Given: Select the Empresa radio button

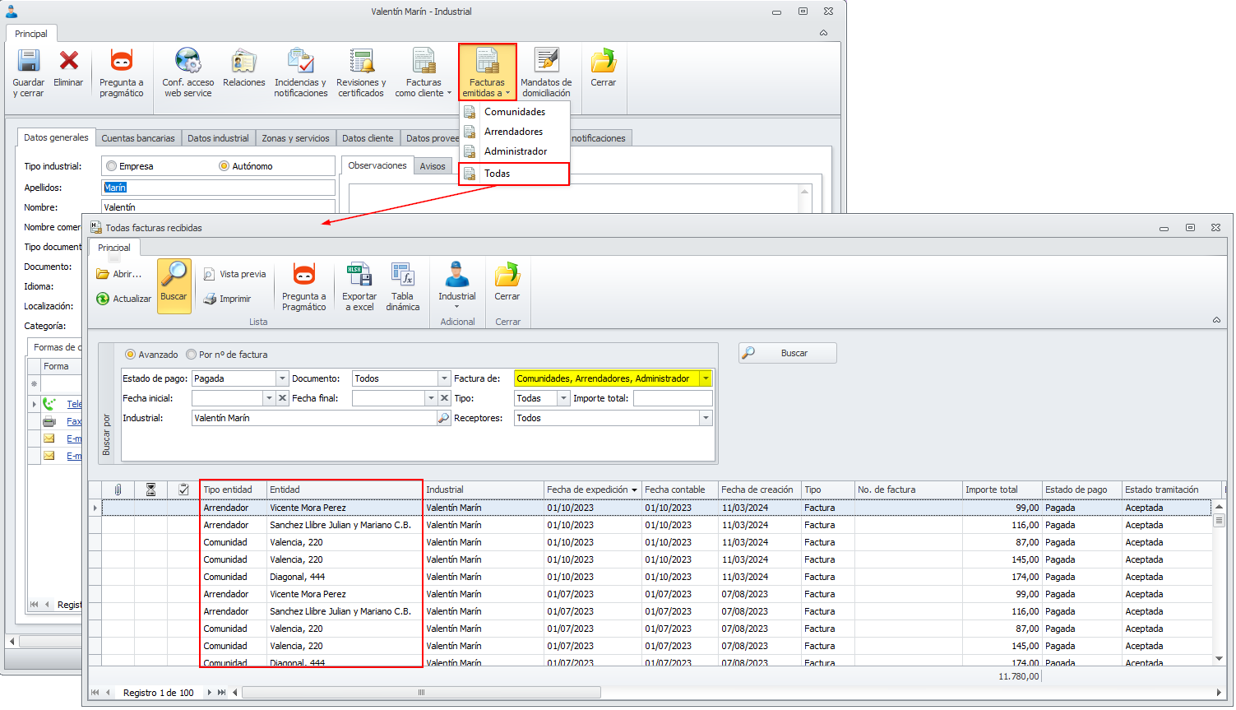Looking at the screenshot, I should (112, 166).
